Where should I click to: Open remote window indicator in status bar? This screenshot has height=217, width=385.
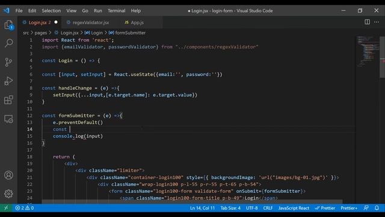coord(6,208)
